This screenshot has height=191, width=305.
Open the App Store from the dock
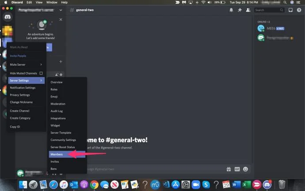[x=175, y=184]
